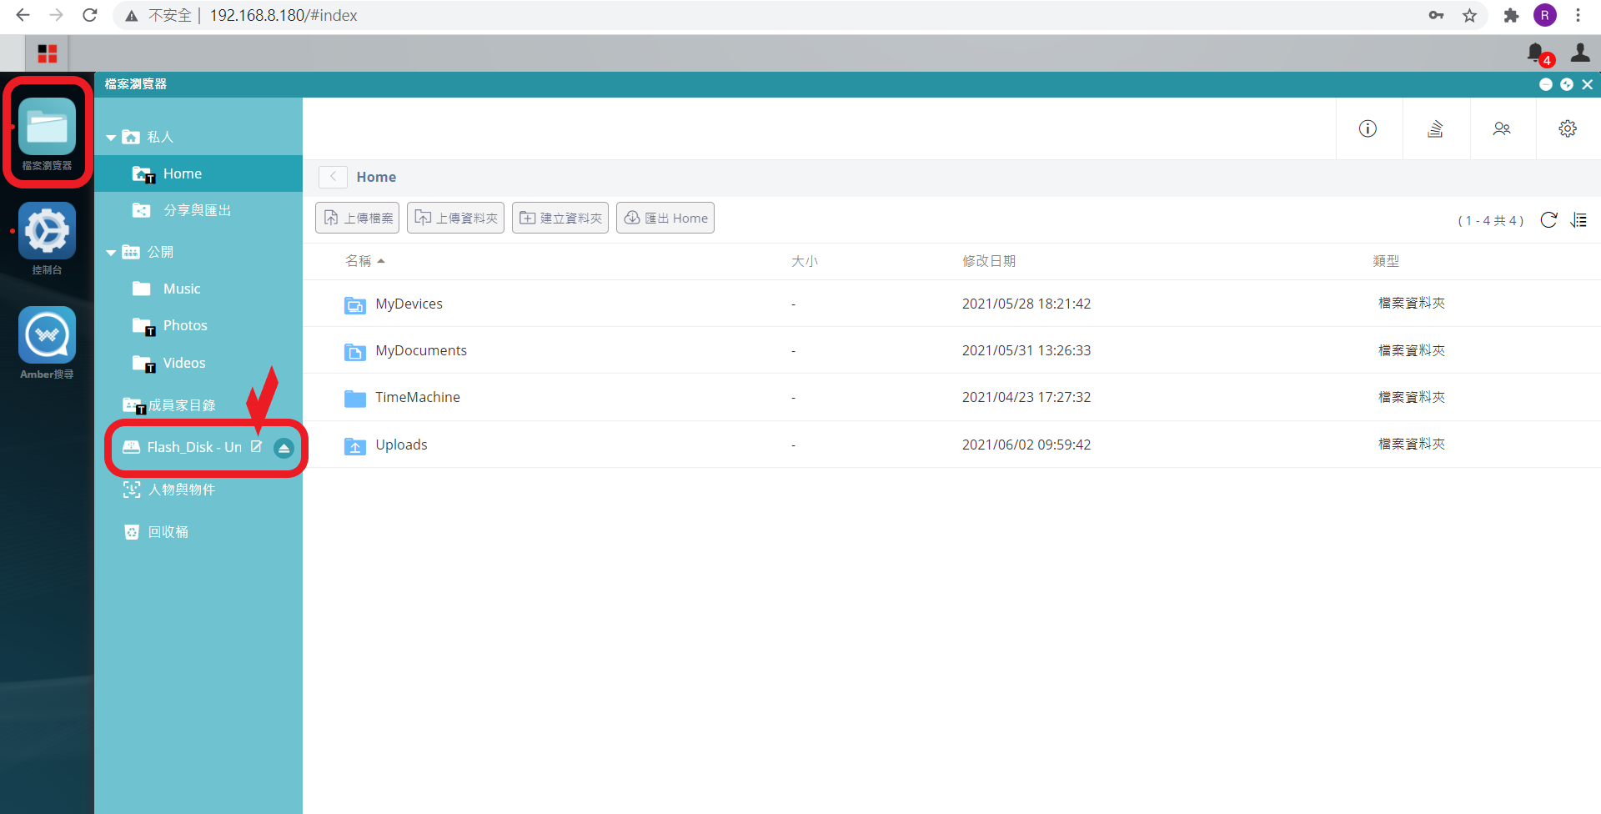Change list view mode icon

point(1578,220)
